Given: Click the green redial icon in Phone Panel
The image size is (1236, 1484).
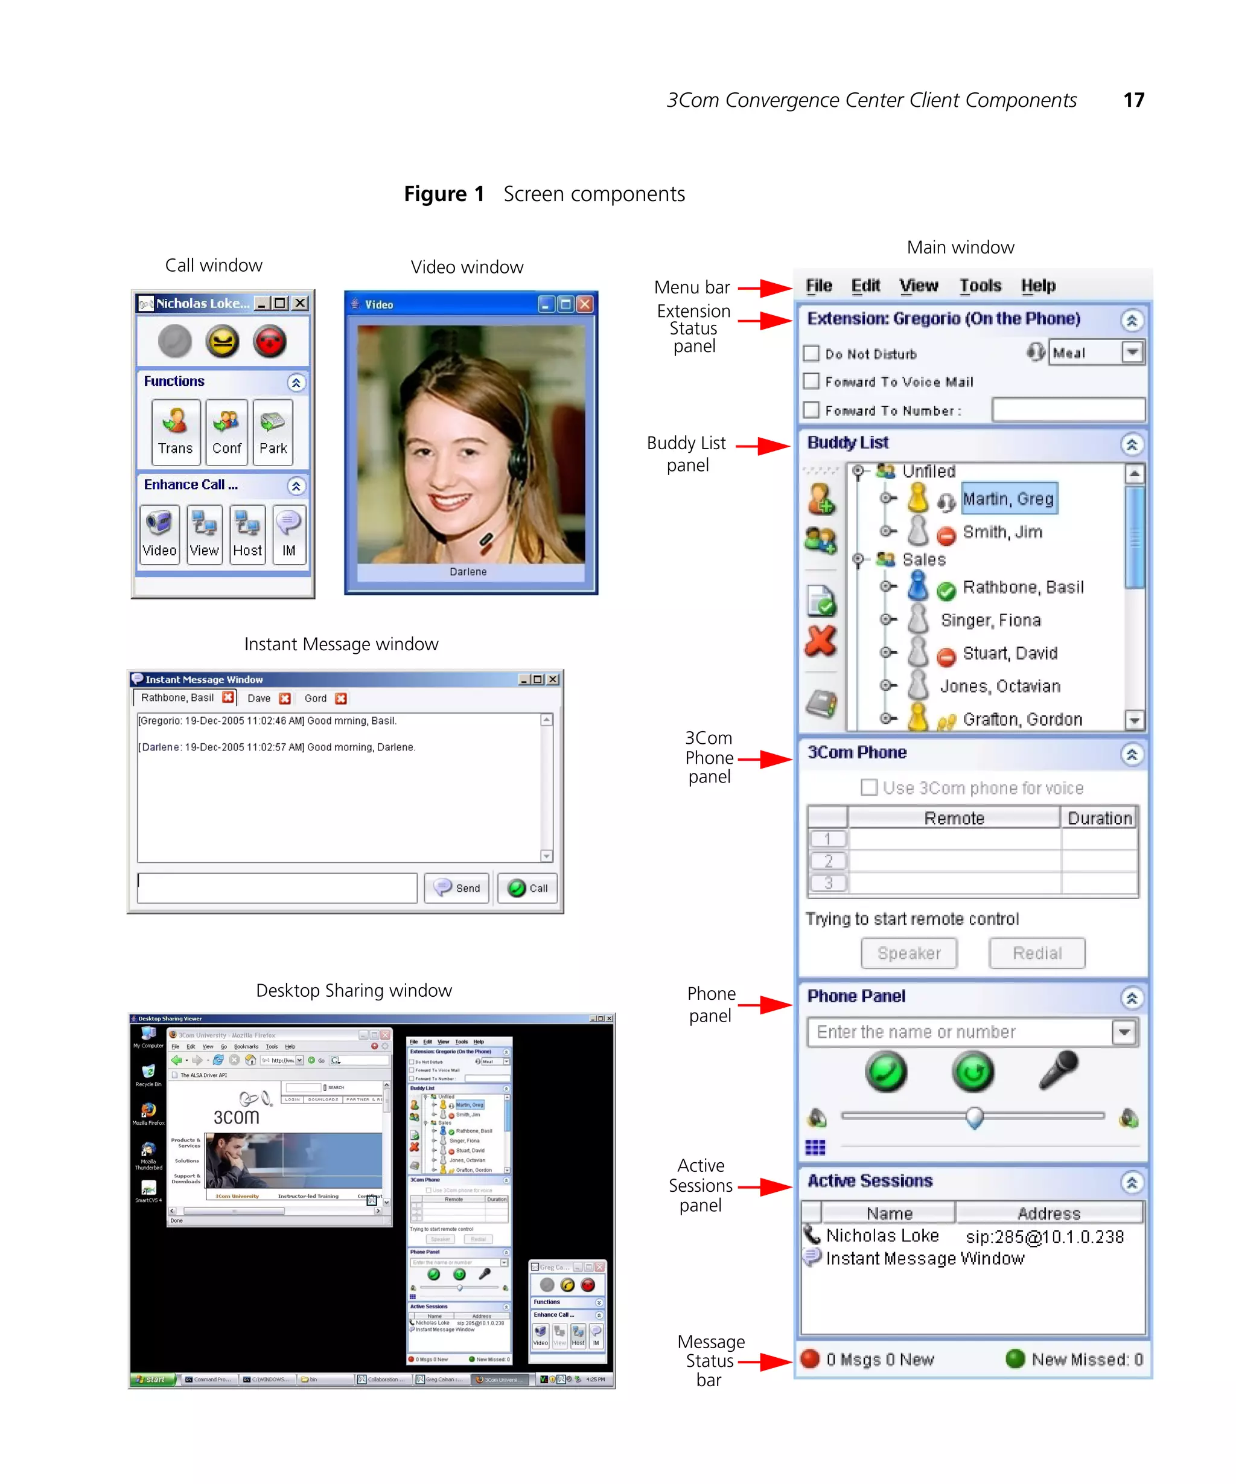Looking at the screenshot, I should (973, 1072).
